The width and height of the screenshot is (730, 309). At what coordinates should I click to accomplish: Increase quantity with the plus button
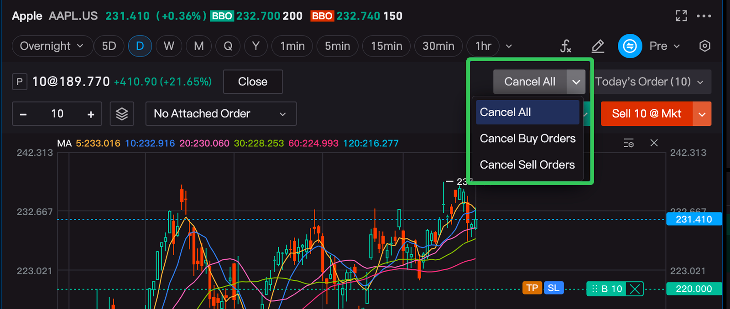click(91, 114)
